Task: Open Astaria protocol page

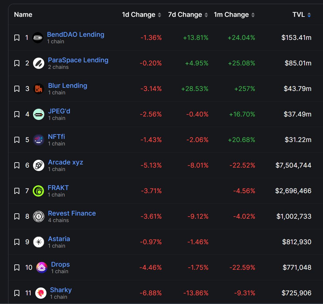Action: 59,239
